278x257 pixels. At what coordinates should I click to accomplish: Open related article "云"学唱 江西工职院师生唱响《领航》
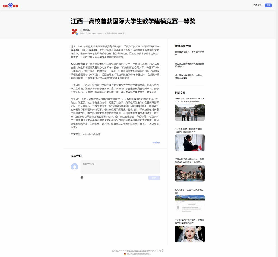pos(188,130)
